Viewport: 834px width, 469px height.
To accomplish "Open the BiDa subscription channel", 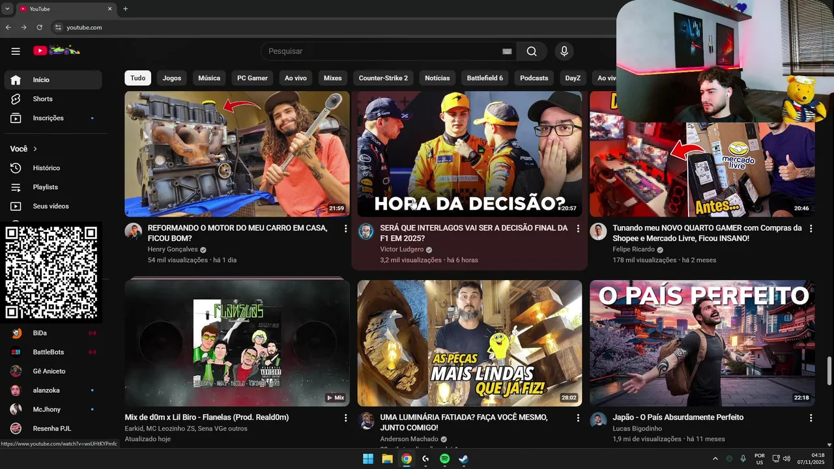I will [x=53, y=333].
